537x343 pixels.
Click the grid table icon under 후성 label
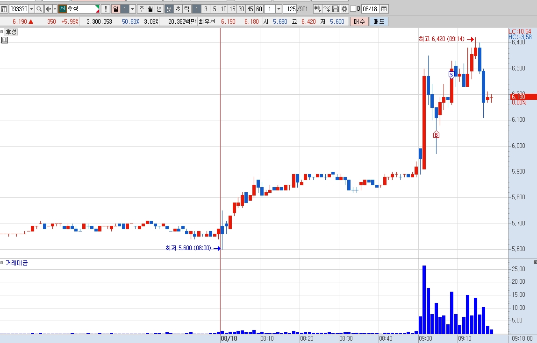click(x=5, y=40)
